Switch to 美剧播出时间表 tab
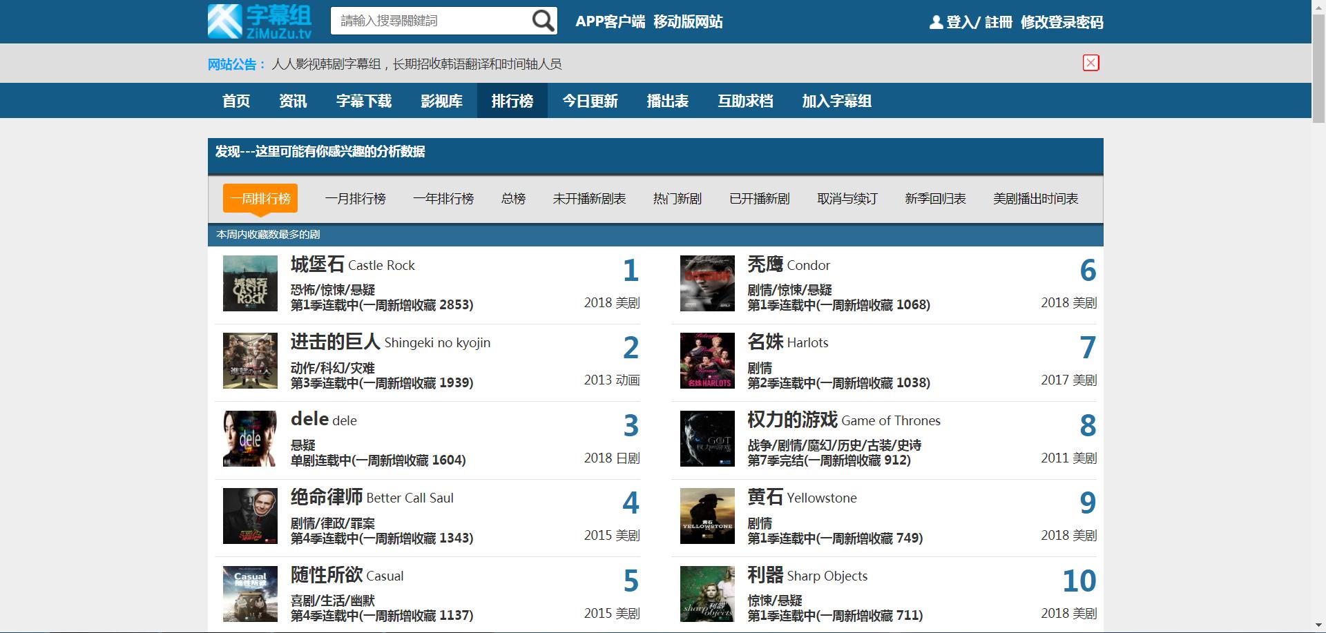 [x=1035, y=199]
